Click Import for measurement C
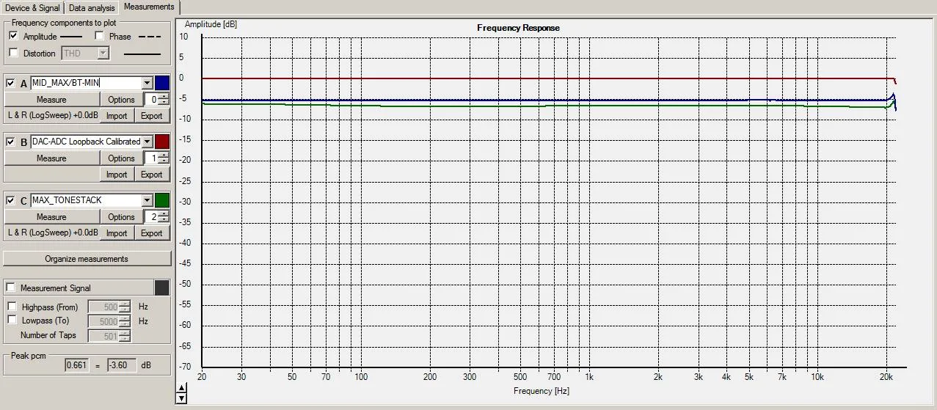 coord(117,233)
